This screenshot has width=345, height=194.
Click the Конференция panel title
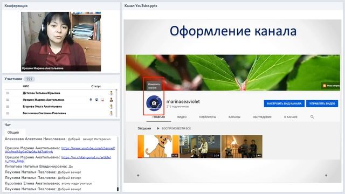click(16, 6)
